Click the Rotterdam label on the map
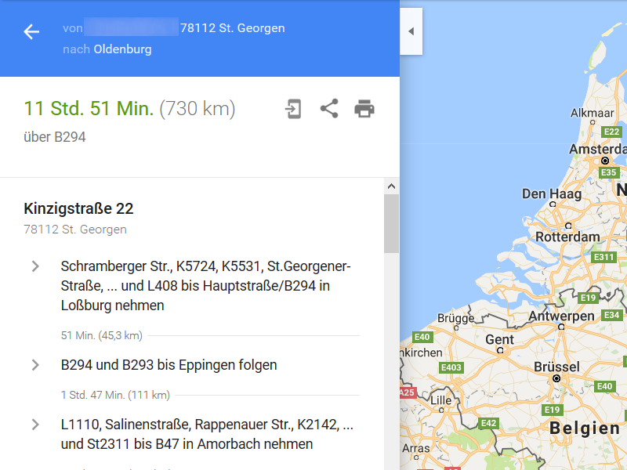This screenshot has width=627, height=470. pos(567,237)
